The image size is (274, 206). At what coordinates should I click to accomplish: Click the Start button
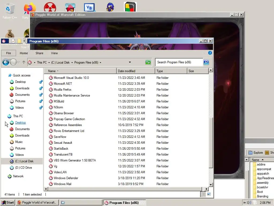pyautogui.click(x=8, y=203)
